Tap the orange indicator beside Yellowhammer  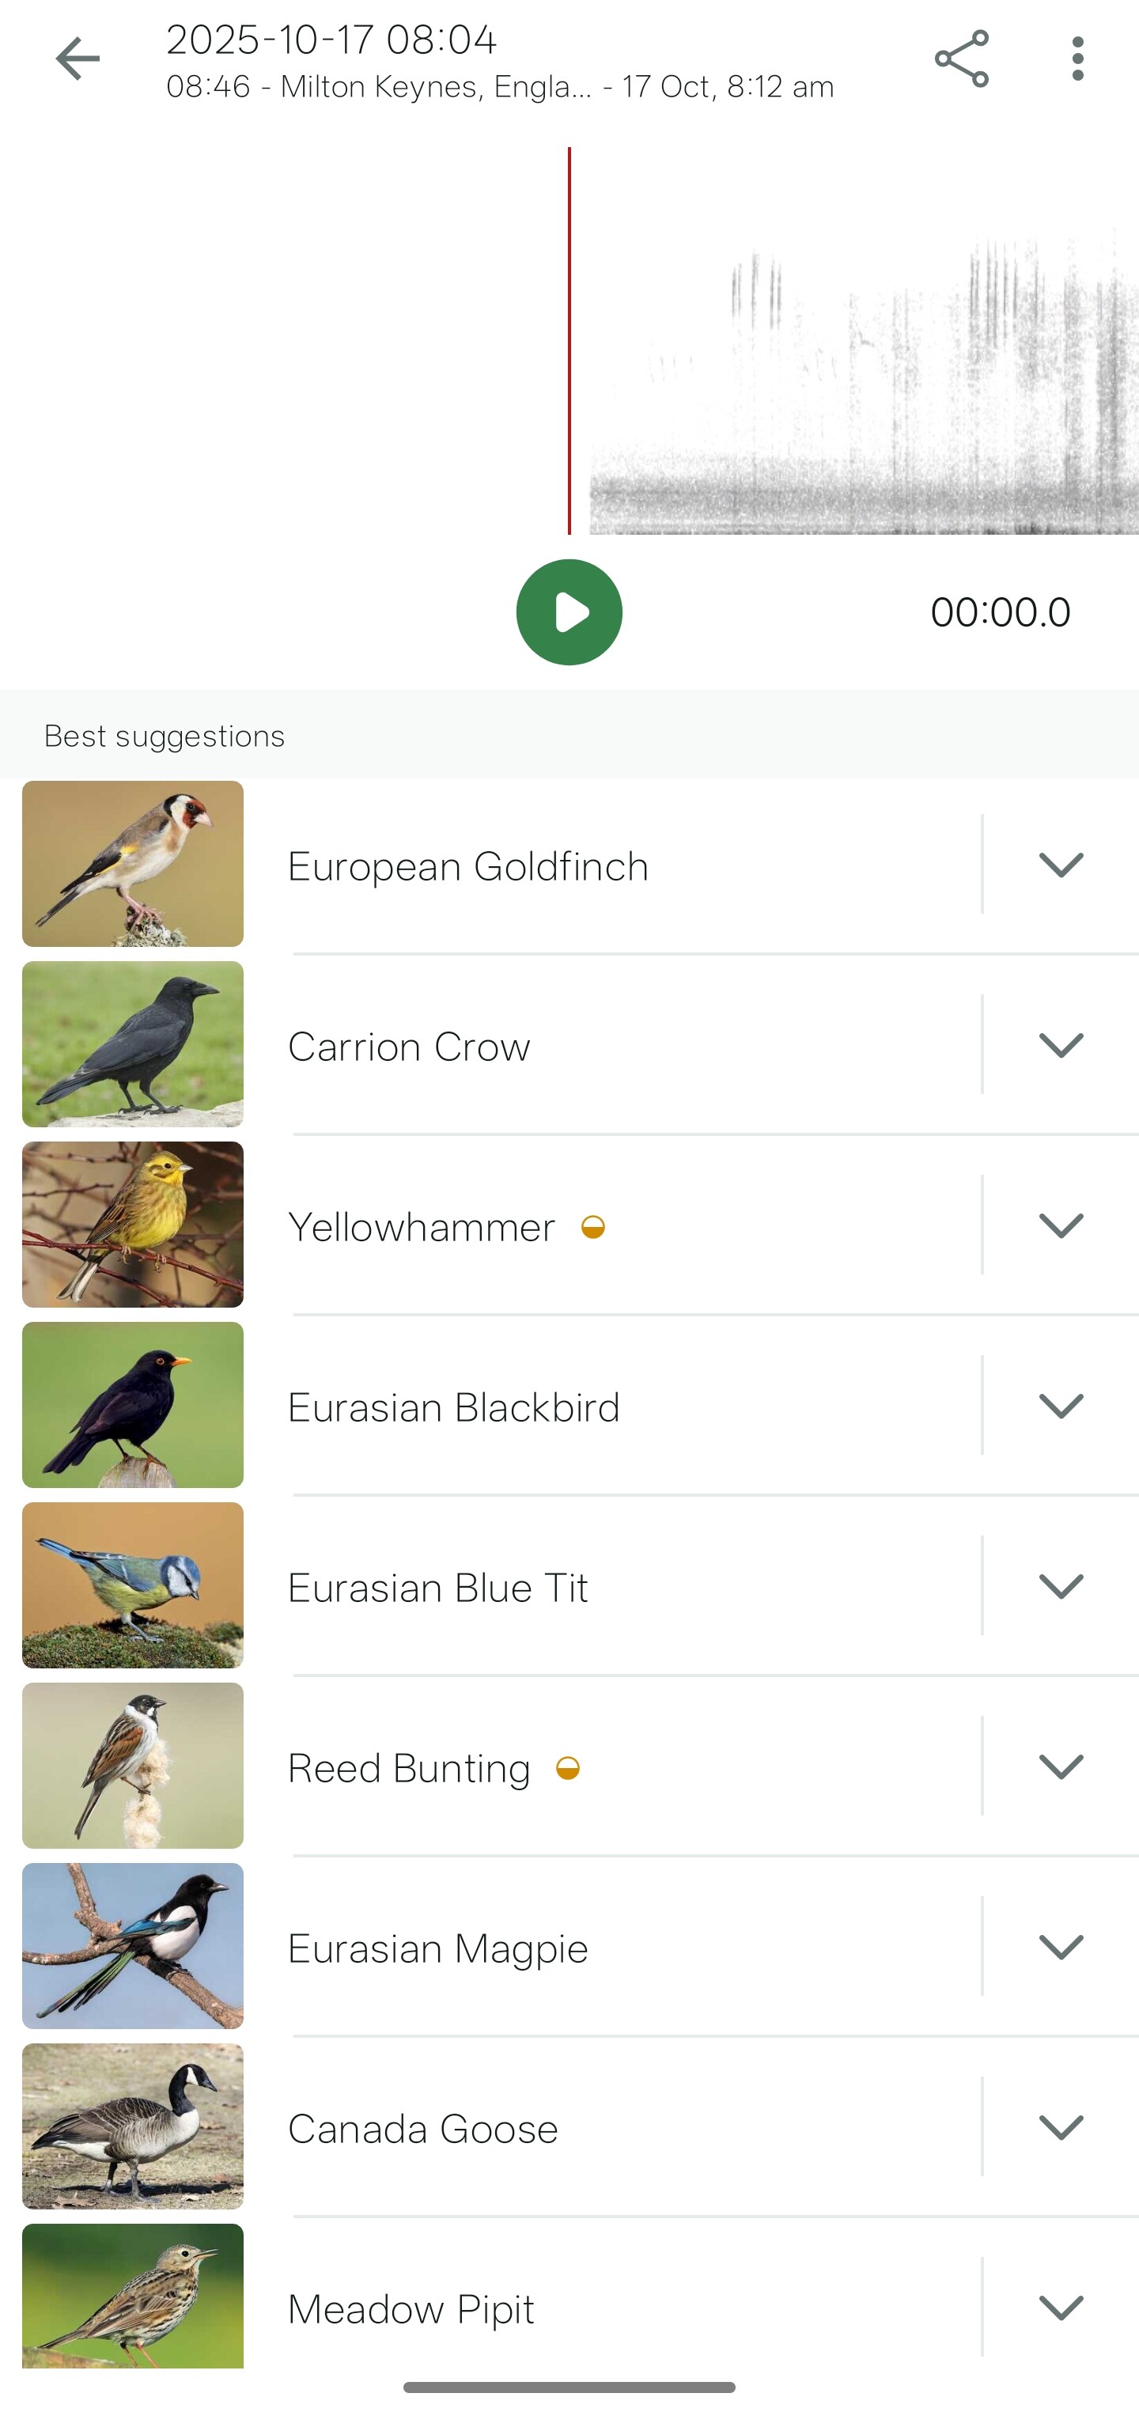(592, 1227)
